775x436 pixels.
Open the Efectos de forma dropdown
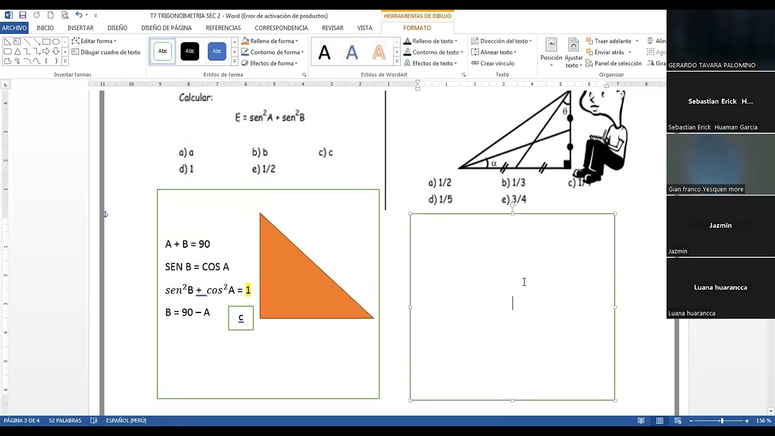[269, 63]
